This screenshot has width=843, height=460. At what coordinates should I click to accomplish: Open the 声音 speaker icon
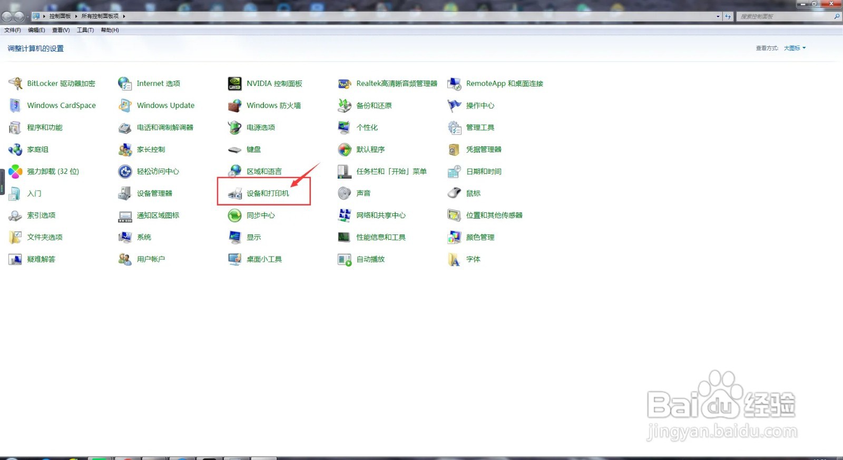coord(345,193)
